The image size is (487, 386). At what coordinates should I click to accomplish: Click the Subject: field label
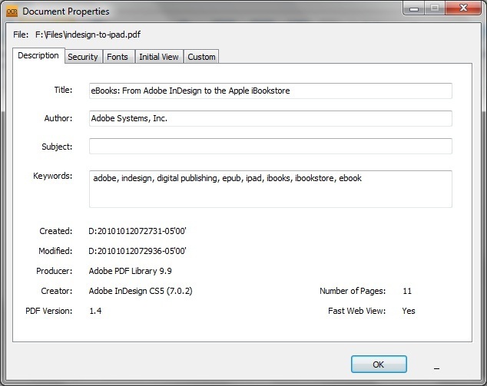click(x=57, y=147)
